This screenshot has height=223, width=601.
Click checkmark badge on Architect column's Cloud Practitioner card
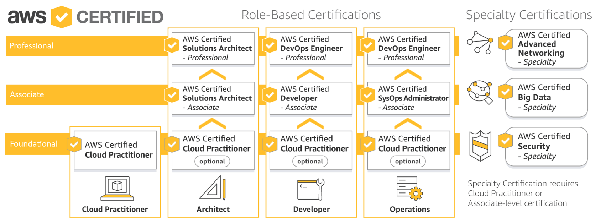(172, 144)
